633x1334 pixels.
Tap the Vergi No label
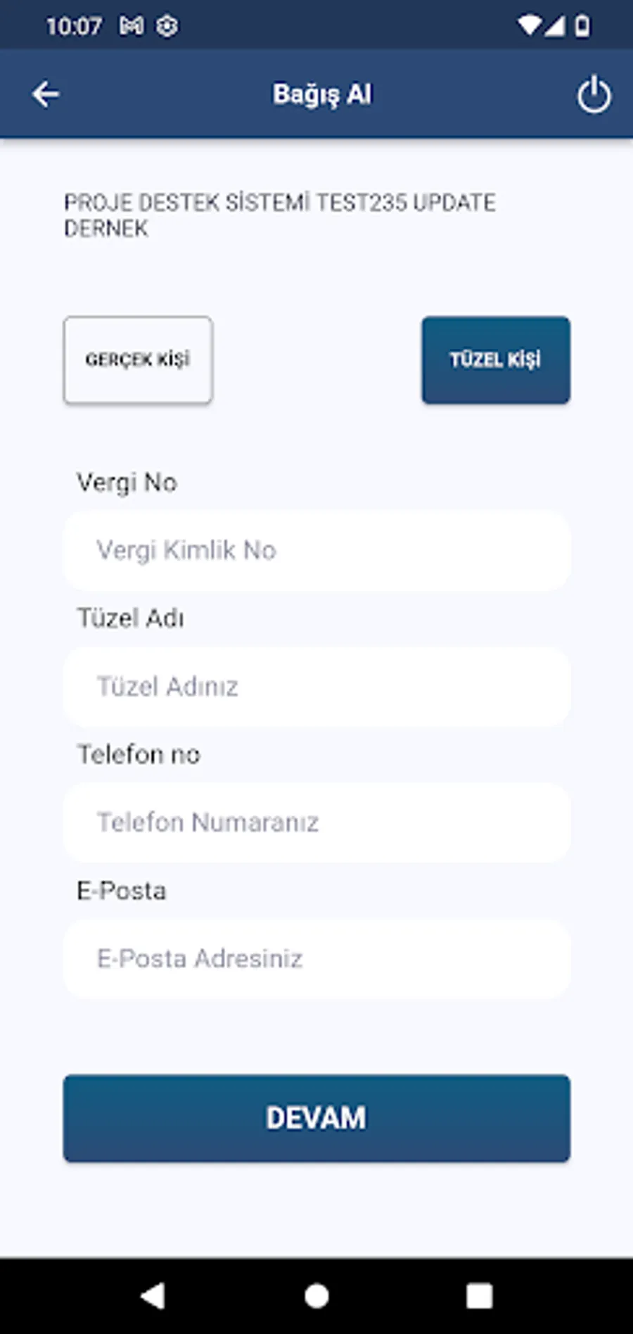coord(127,483)
